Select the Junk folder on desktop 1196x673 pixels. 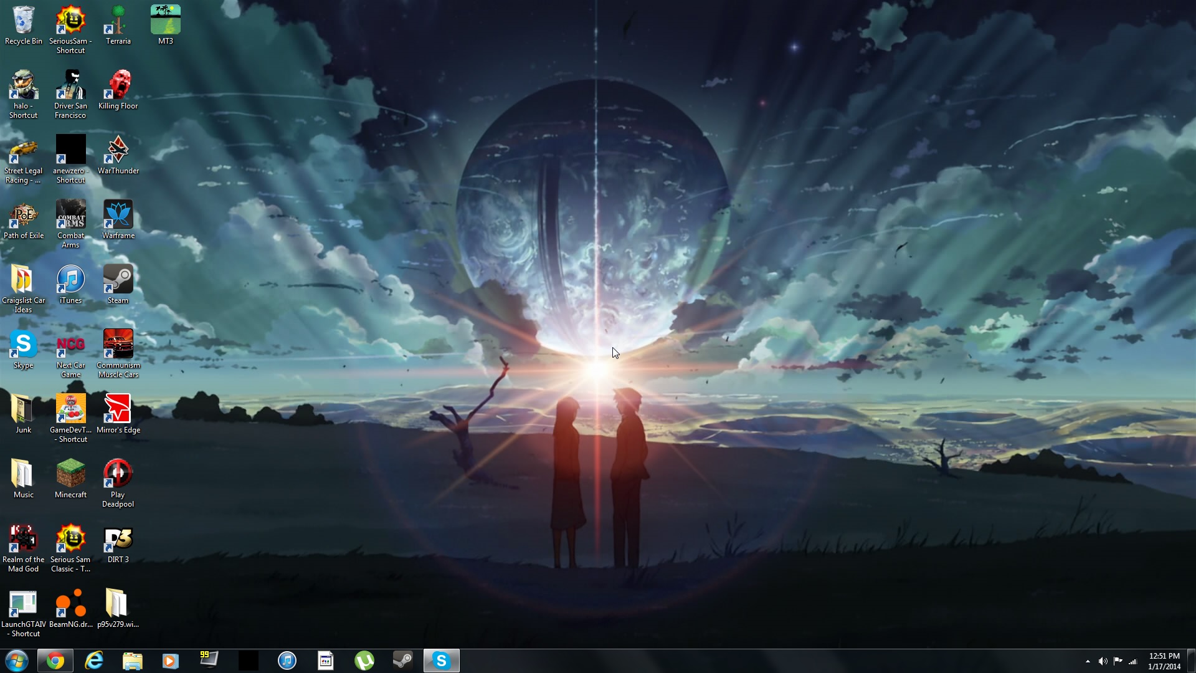[24, 414]
